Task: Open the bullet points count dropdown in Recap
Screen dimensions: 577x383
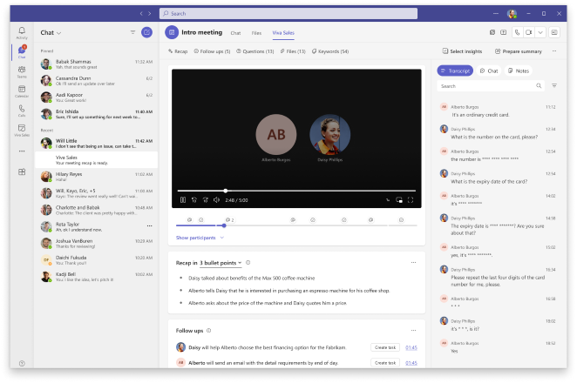Action: pyautogui.click(x=221, y=262)
